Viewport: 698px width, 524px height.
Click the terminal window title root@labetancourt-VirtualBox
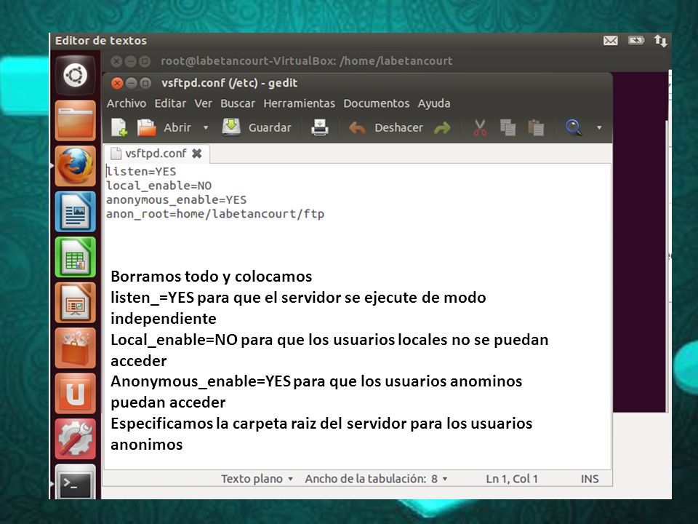pyautogui.click(x=307, y=61)
